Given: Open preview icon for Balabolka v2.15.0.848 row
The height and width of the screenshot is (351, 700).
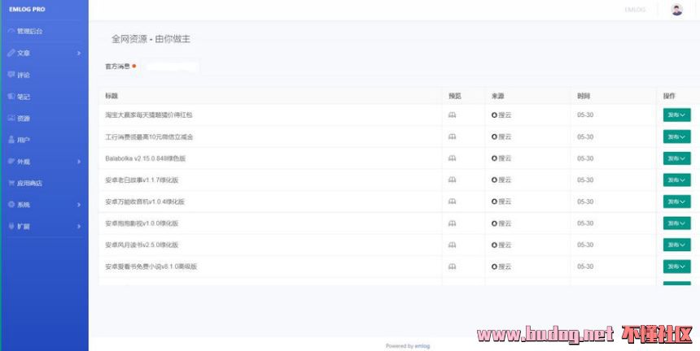Looking at the screenshot, I should pyautogui.click(x=453, y=158).
